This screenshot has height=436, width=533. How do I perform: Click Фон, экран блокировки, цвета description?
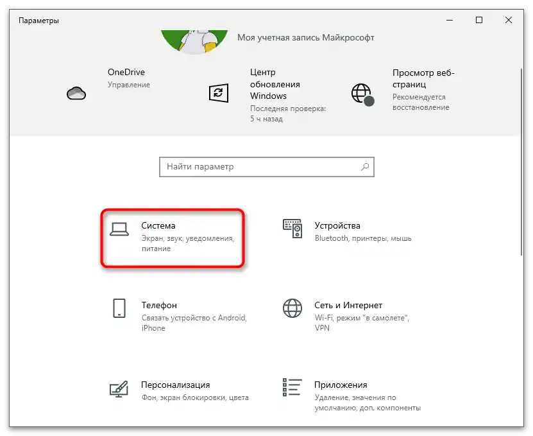coord(195,397)
